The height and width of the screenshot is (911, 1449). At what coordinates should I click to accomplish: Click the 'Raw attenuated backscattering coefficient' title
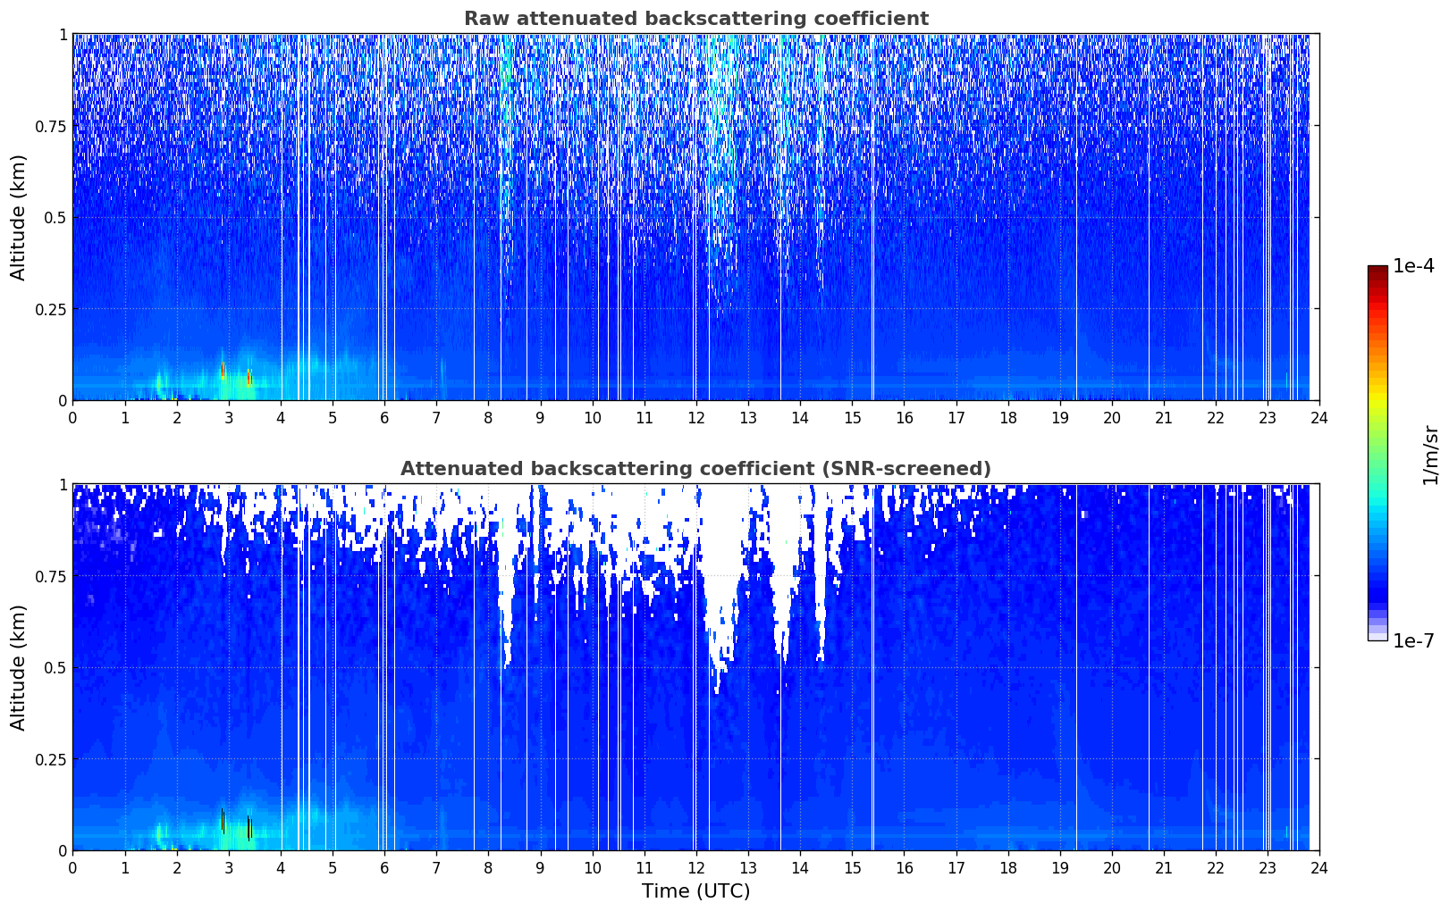coord(695,19)
